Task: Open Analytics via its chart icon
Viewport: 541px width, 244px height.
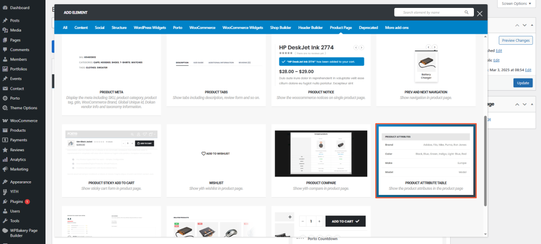Action: click(5, 159)
